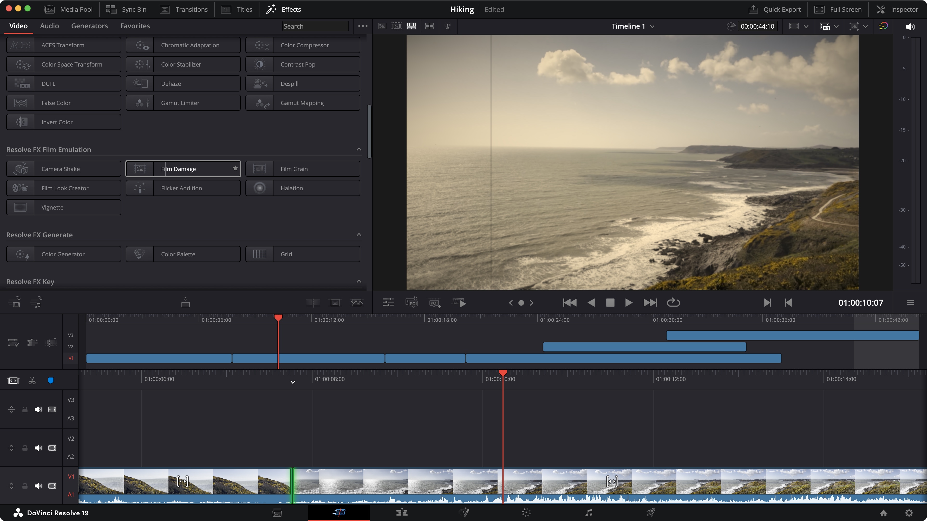Click the Halation effect icon
Viewport: 927px width, 521px height.
(259, 188)
